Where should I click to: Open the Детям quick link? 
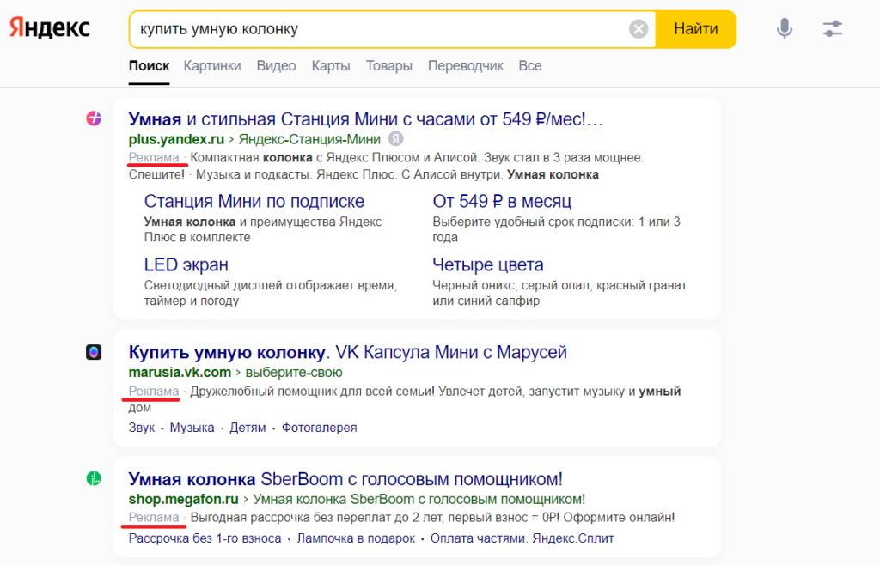click(247, 428)
